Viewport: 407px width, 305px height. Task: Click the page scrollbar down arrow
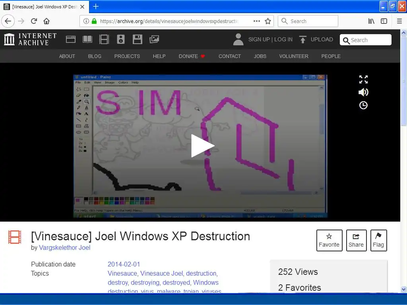(404, 289)
